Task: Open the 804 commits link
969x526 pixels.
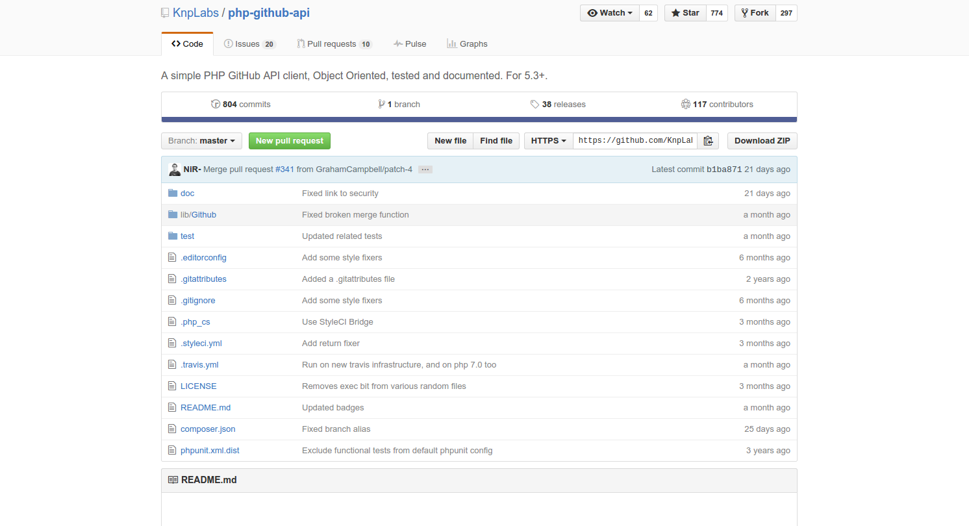Action: 241,104
